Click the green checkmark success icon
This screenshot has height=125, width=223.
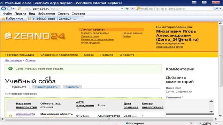click(x=10, y=68)
